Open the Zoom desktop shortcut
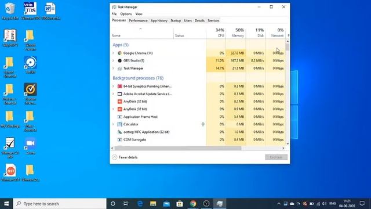 (x=30, y=146)
